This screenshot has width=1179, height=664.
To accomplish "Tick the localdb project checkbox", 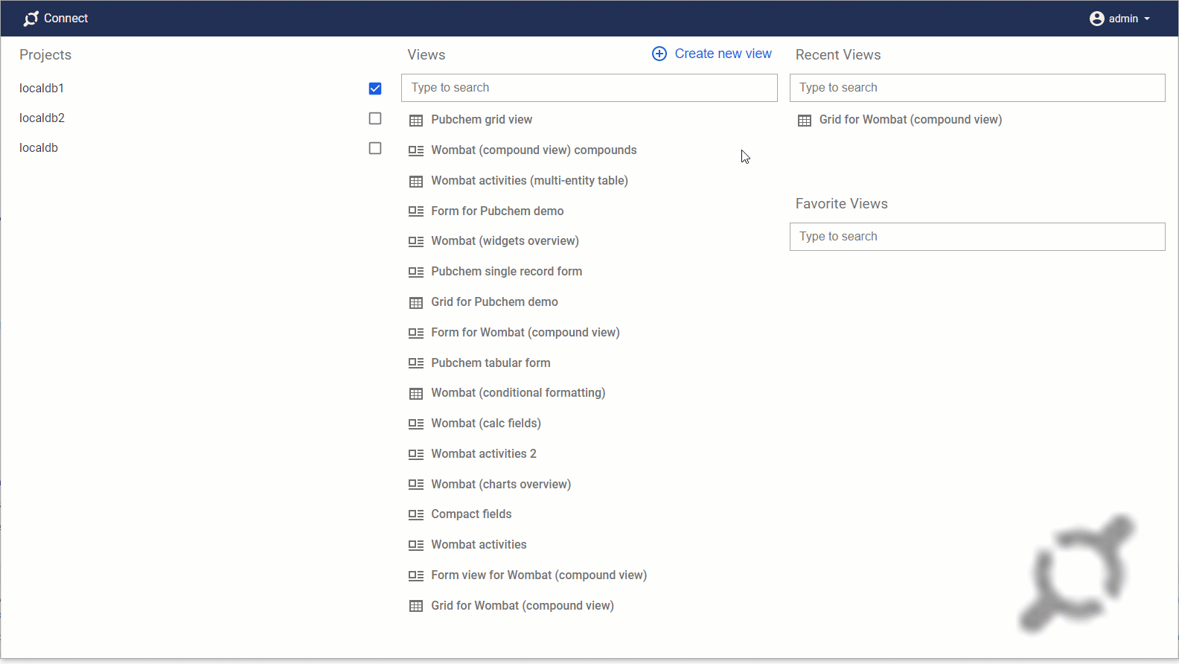I will click(375, 148).
